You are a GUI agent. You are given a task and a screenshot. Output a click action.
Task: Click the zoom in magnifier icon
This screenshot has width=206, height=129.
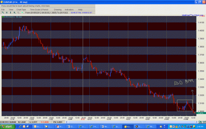[15, 13]
